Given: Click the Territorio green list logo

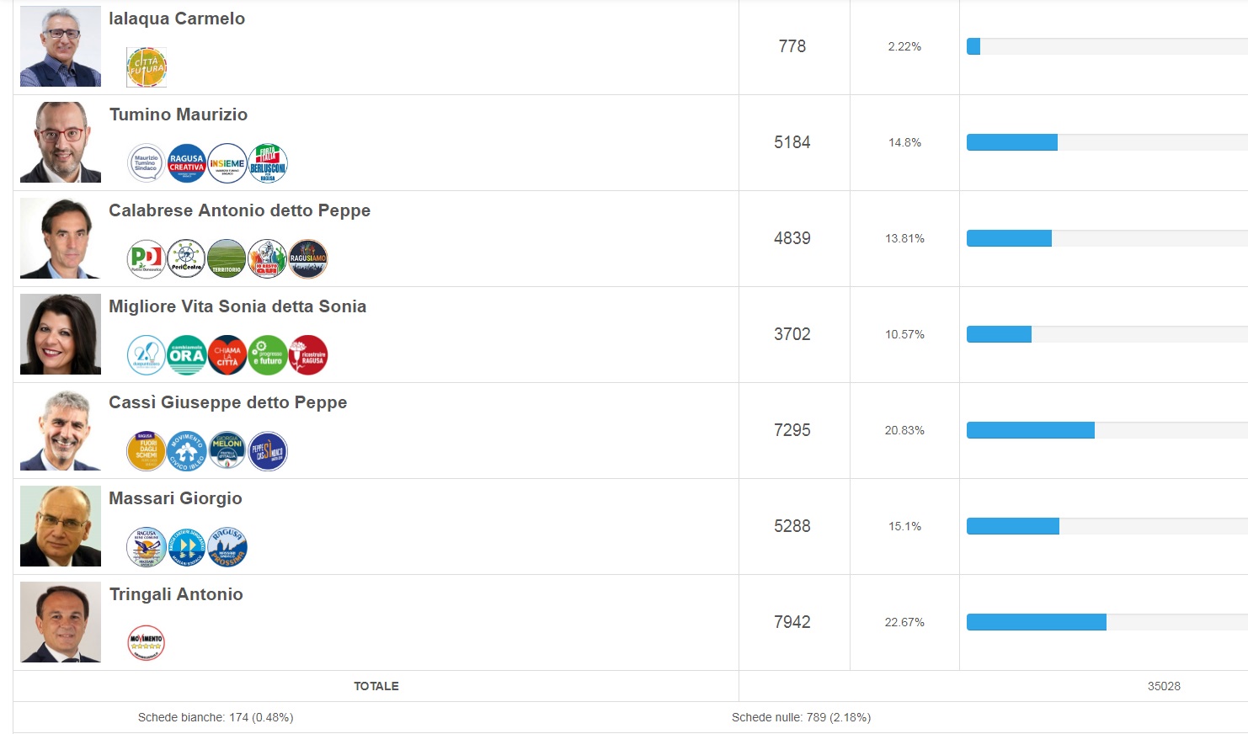Looking at the screenshot, I should point(227,259).
